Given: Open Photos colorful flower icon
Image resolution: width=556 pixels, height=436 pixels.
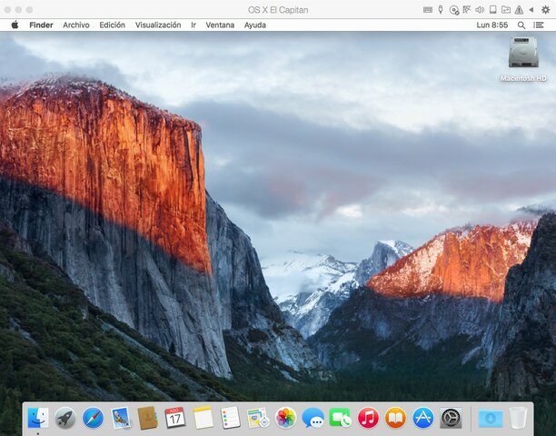Looking at the screenshot, I should (285, 418).
